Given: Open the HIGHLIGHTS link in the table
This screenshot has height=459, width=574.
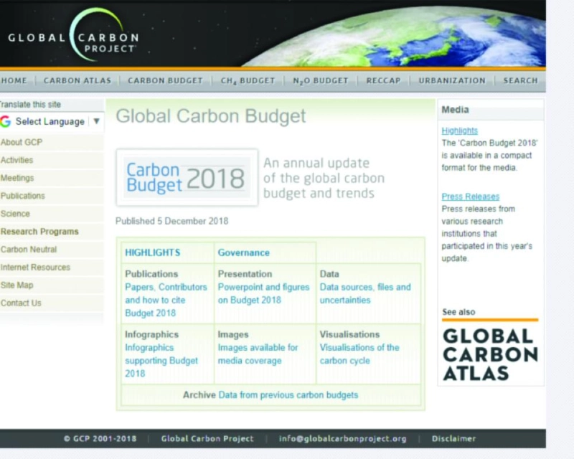Looking at the screenshot, I should pyautogui.click(x=153, y=252).
